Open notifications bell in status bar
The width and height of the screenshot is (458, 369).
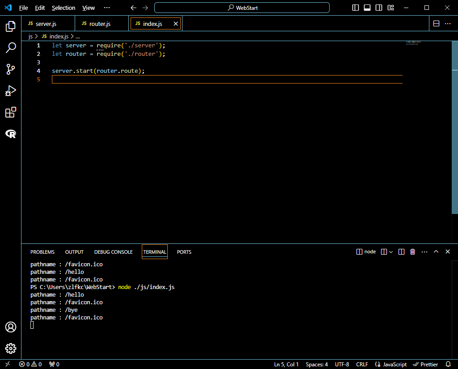(448, 364)
